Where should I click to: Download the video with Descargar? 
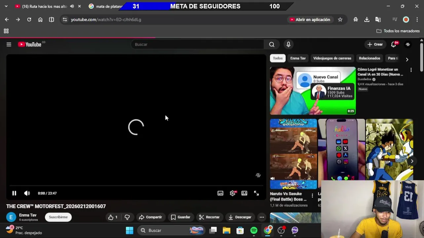240,217
